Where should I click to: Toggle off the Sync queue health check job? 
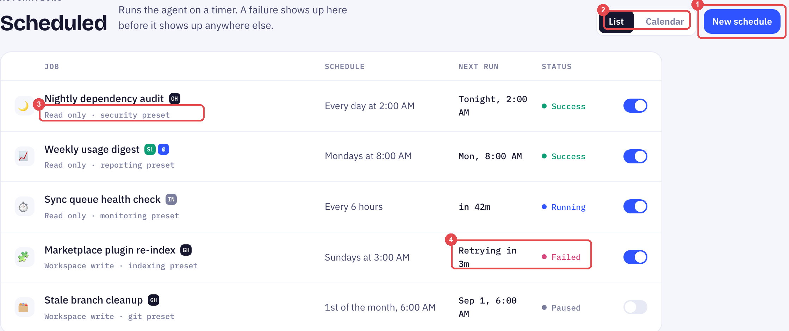[x=635, y=206]
